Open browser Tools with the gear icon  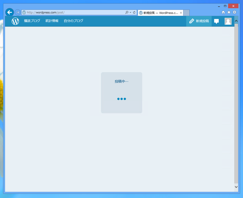pos(235,12)
